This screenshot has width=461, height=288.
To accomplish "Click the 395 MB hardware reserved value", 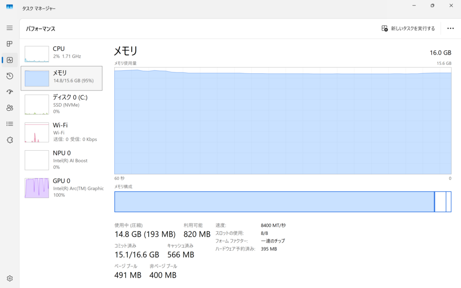I will [269, 249].
